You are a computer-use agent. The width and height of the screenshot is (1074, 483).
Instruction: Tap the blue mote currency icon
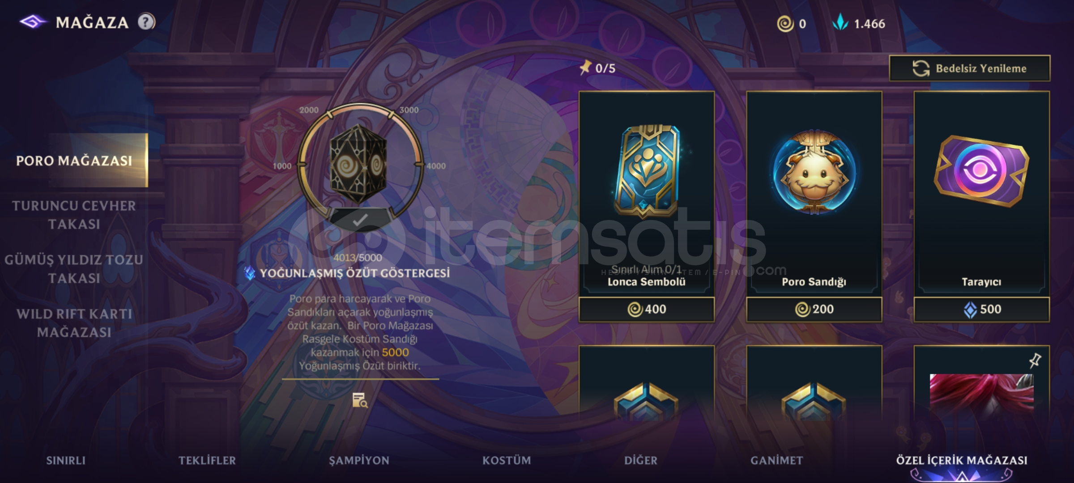(840, 22)
